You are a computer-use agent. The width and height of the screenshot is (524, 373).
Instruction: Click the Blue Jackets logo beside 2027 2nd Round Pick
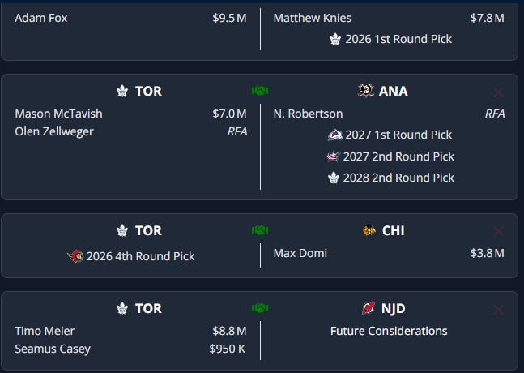(334, 156)
